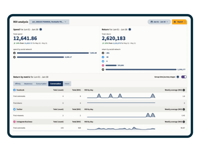This screenshot has height=150, width=200.
Task: Switch to the Affinity tab
Action: pyautogui.click(x=18, y=84)
